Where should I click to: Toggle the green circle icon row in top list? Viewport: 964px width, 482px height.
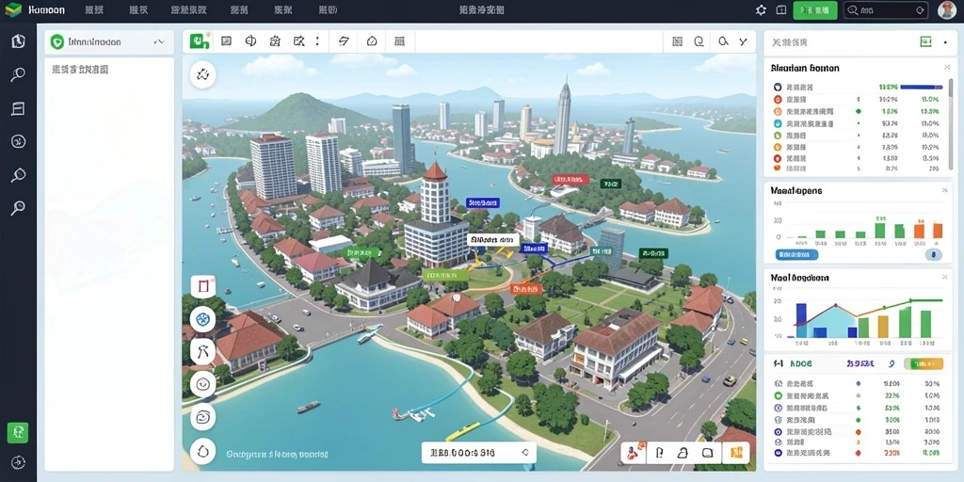pyautogui.click(x=777, y=136)
